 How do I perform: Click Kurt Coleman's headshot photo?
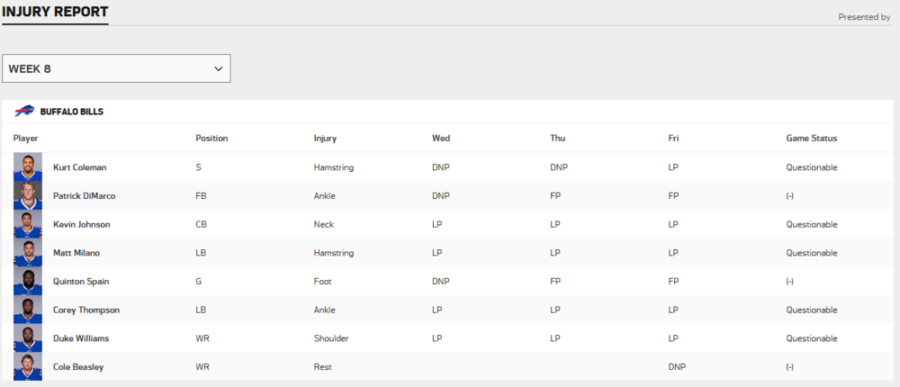click(x=28, y=167)
